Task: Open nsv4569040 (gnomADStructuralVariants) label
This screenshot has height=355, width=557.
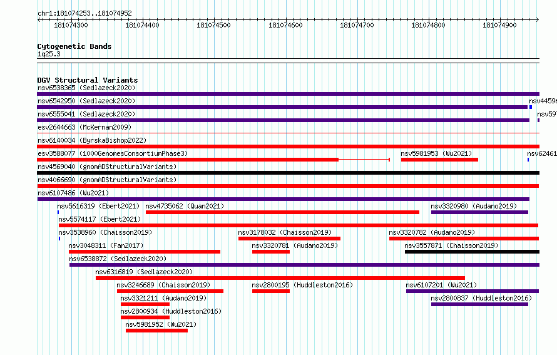Action: (107, 167)
